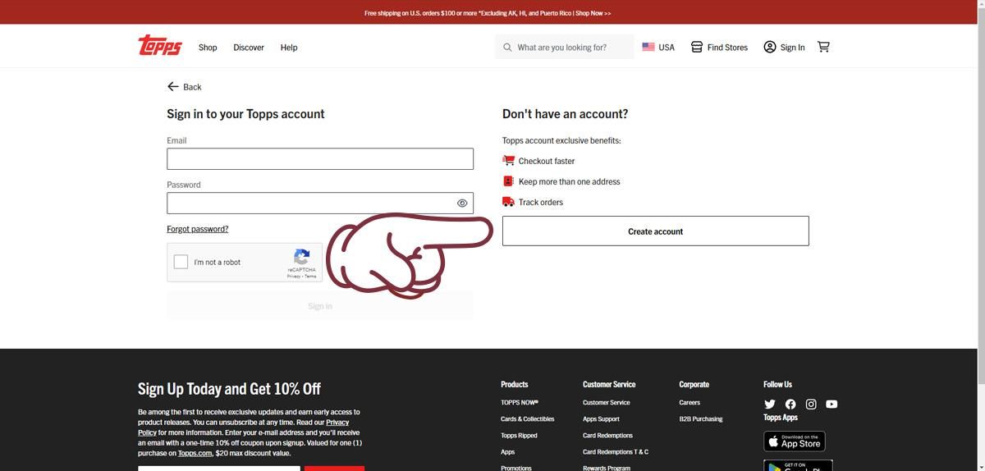Click the newsletter email field in footer
Viewport: 985px width, 471px height.
click(x=219, y=469)
